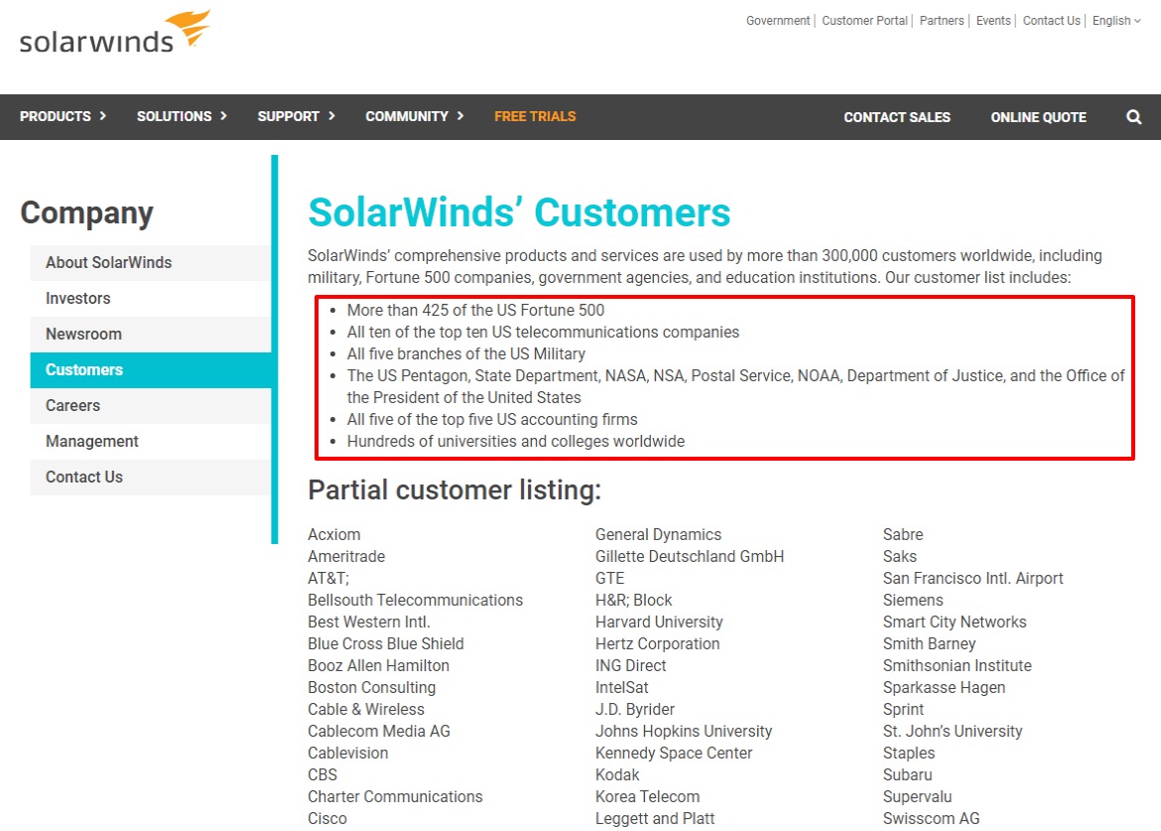Select Careers in Company sidebar
The height and width of the screenshot is (831, 1161).
coord(150,406)
